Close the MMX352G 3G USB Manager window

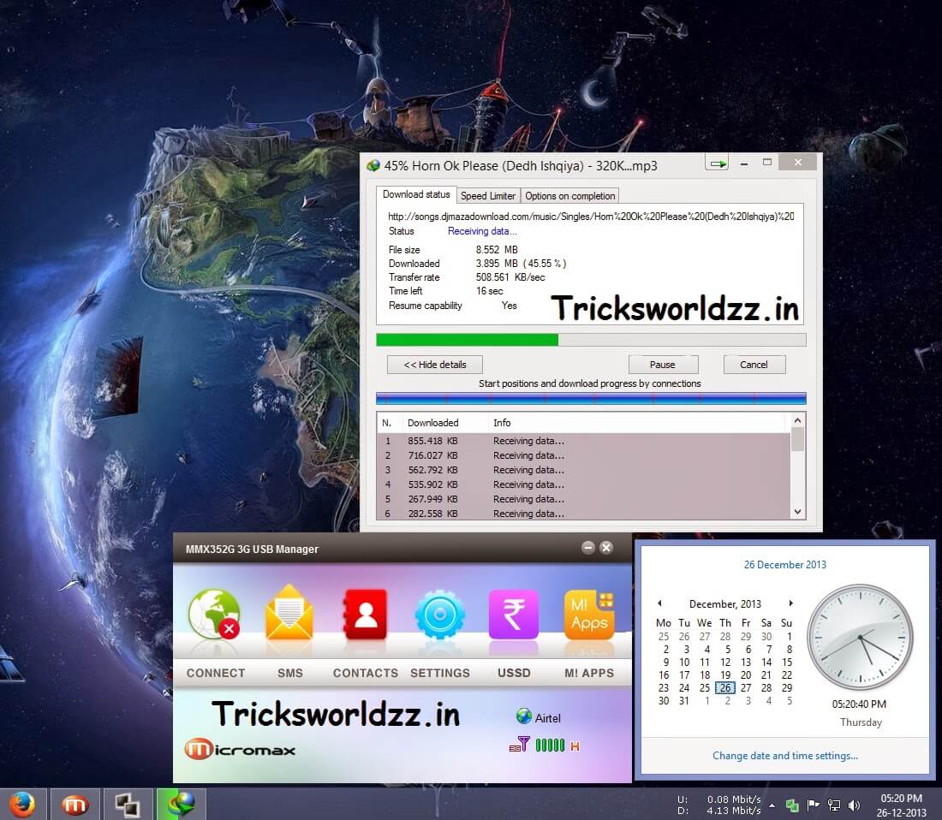606,548
